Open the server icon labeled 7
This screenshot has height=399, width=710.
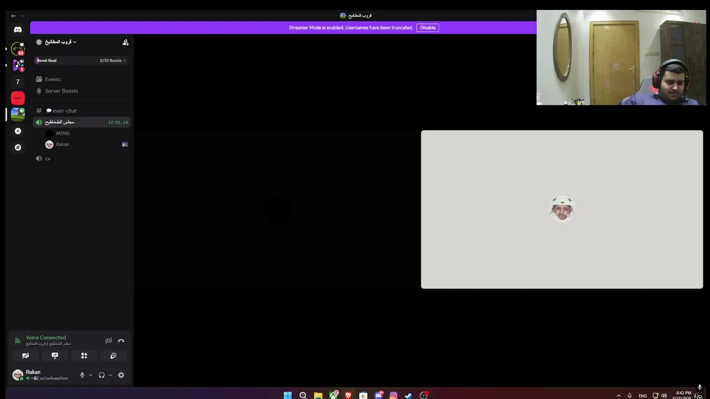coord(18,81)
